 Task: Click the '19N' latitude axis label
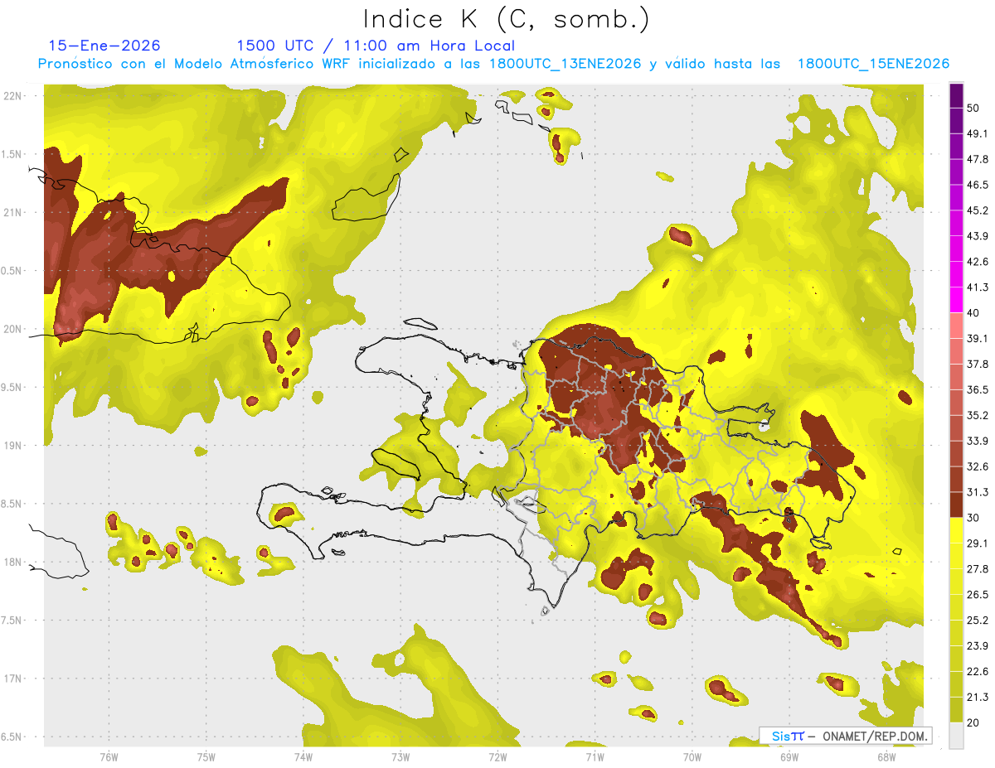13,446
